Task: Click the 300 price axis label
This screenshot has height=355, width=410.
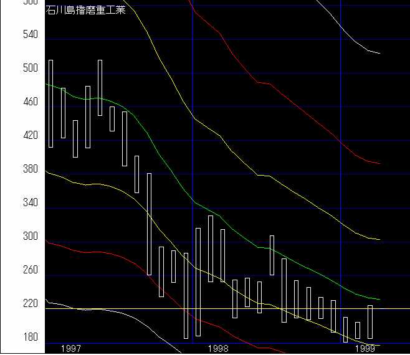Action: [x=30, y=237]
